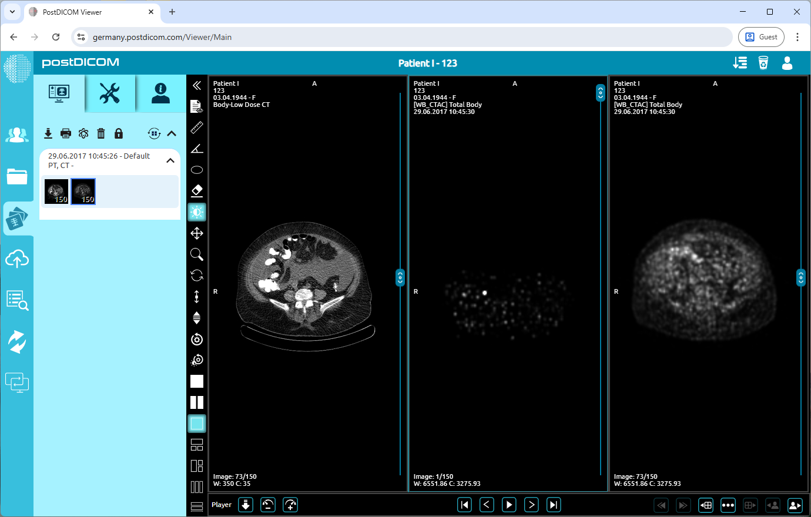Collapse the left viewer toolbar with the chevron
Image resolution: width=811 pixels, height=517 pixels.
pos(197,85)
